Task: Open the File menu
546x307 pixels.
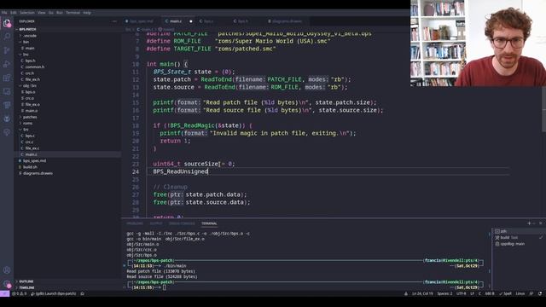Action: tap(4, 13)
